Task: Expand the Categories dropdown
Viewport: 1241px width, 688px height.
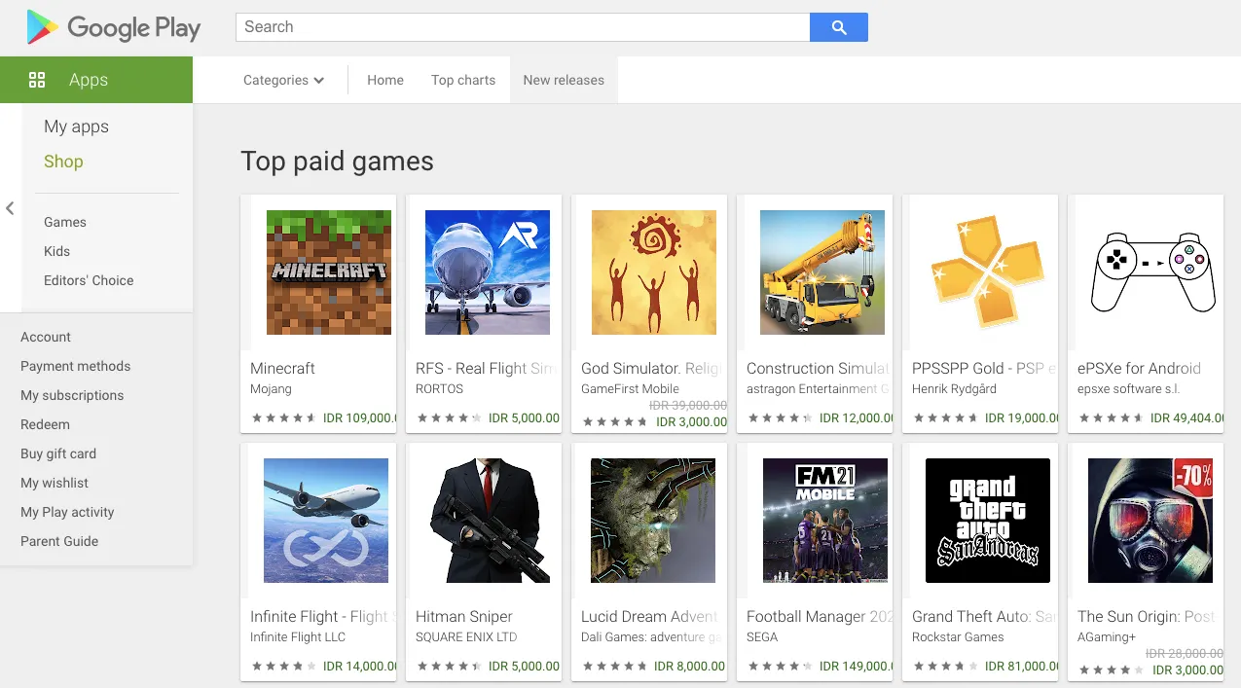Action: (x=283, y=80)
